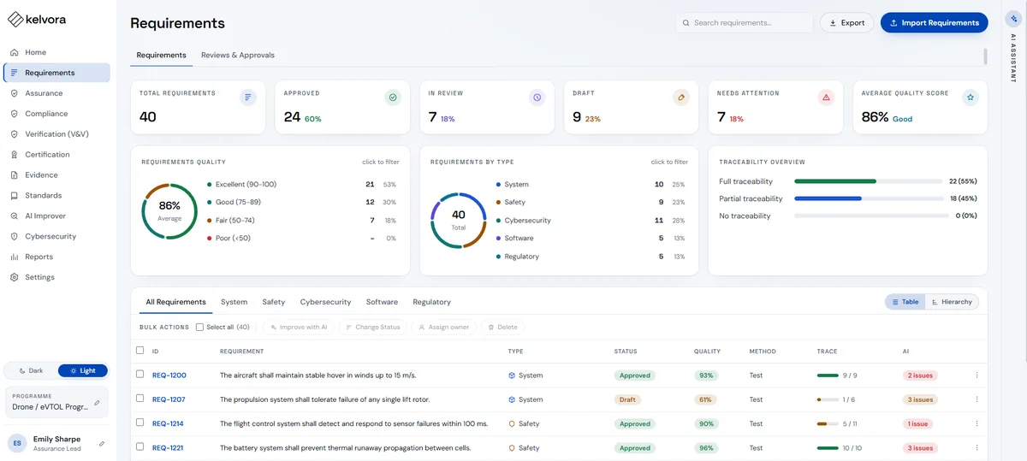Click the 86% average quality donut
This screenshot has width=1027, height=461.
[x=169, y=210]
